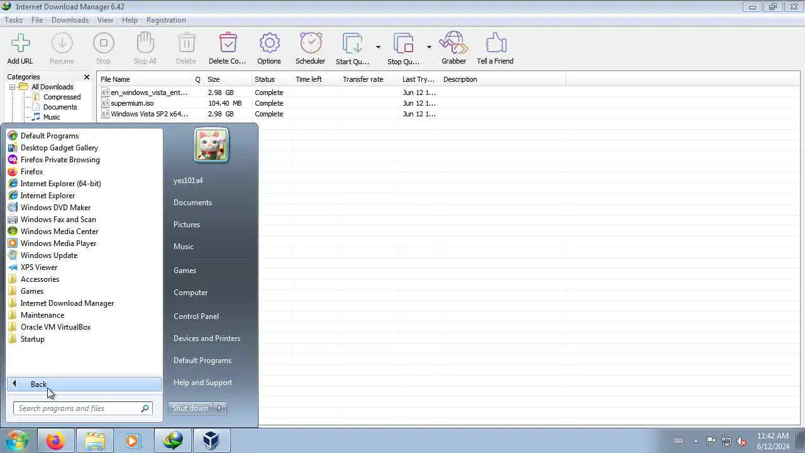Select Compressed category

(62, 97)
